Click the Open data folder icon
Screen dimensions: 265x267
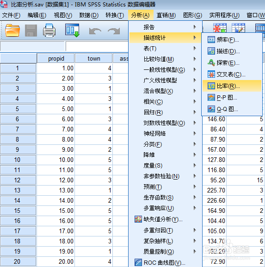[12, 31]
